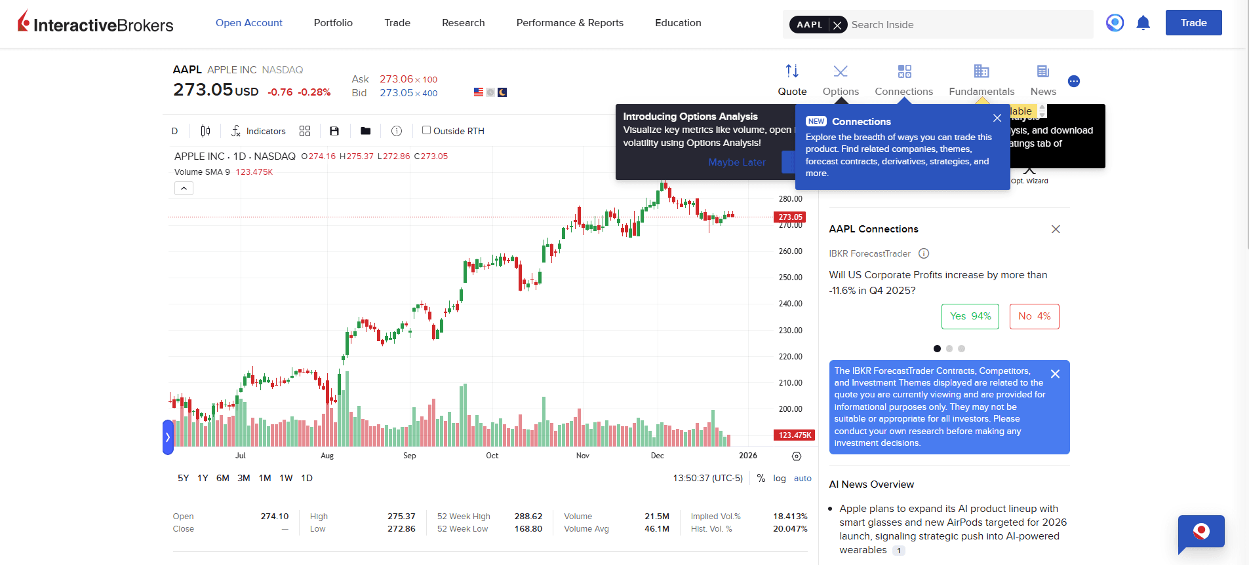
Task: Select the candlestick chart style icon
Action: 205,131
